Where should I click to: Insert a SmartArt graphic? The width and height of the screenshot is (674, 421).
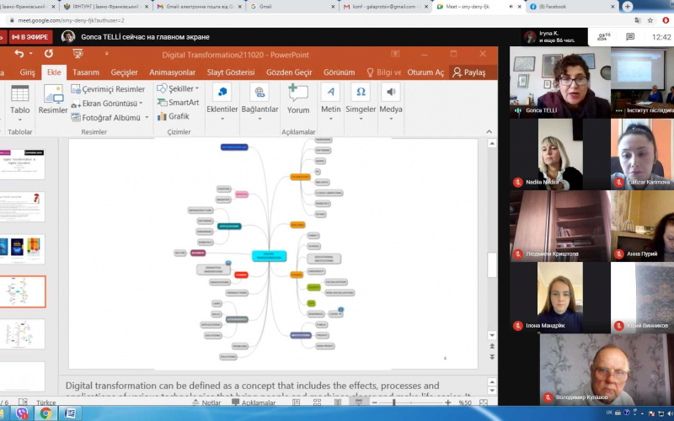(178, 102)
